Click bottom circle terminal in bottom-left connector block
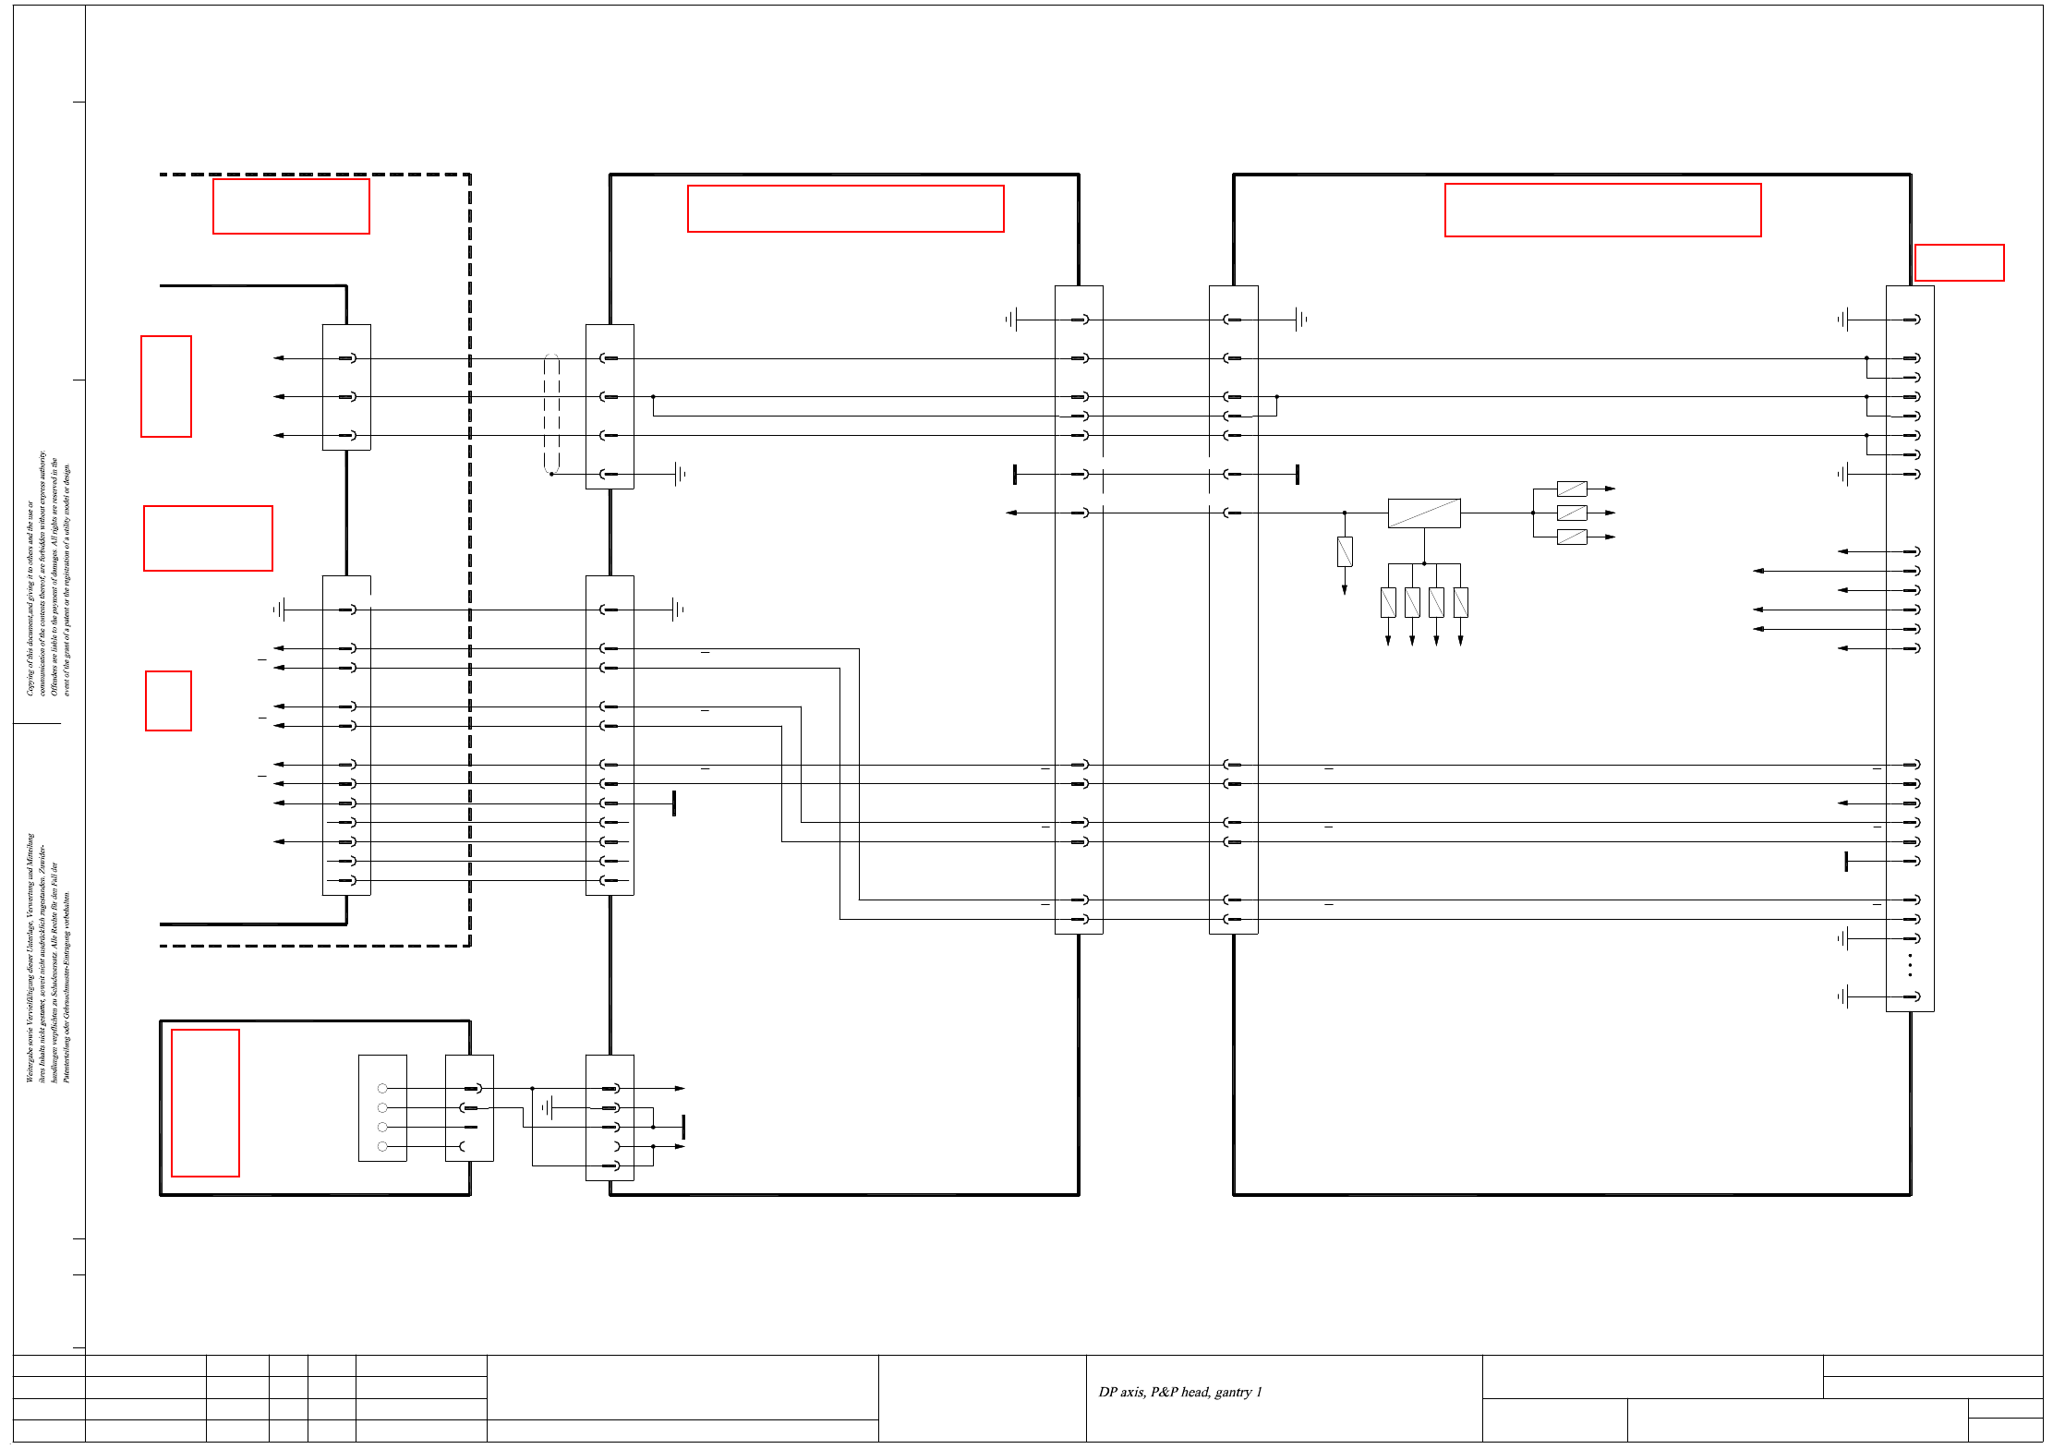Image resolution: width=2053 pixels, height=1449 pixels. click(x=382, y=1146)
